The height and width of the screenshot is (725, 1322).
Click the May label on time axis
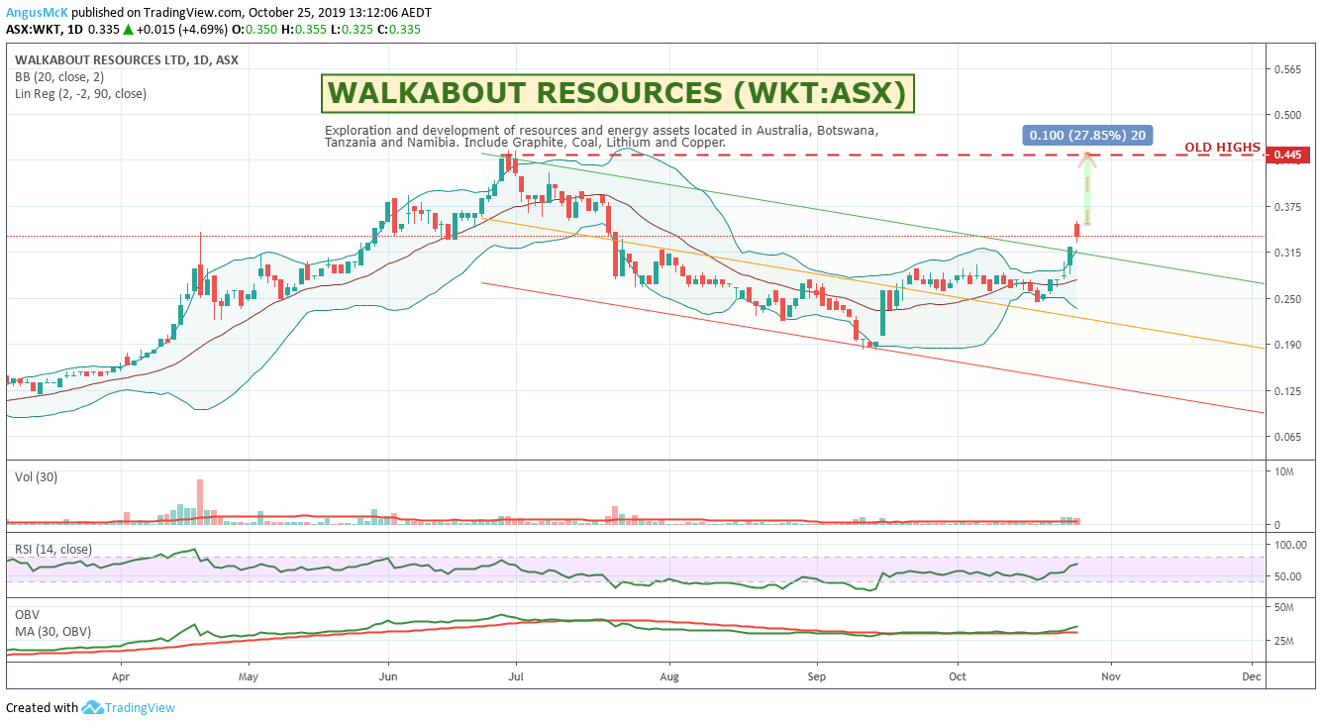(249, 677)
